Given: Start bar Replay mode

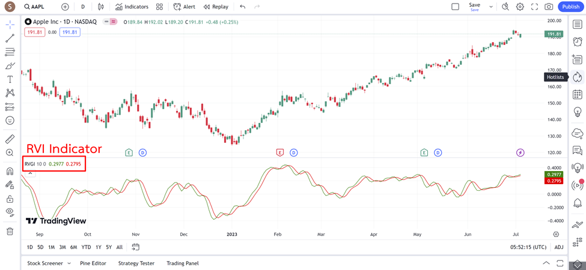Looking at the screenshot, I should (x=216, y=7).
